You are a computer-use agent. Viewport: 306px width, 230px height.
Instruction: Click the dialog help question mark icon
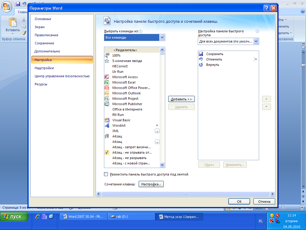coord(266,8)
